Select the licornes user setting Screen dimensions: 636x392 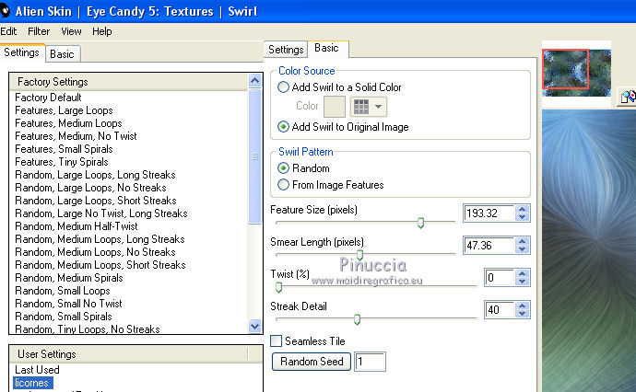click(x=32, y=383)
